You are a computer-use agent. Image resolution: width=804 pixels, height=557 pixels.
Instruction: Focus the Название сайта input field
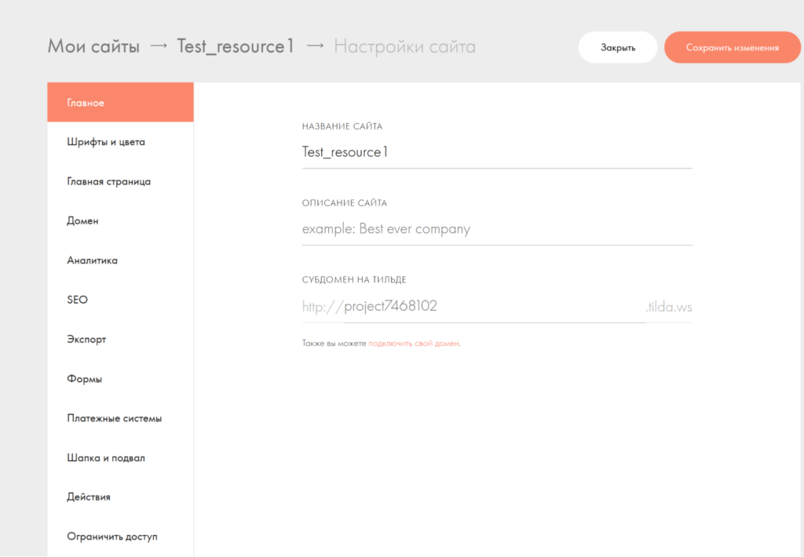(496, 152)
